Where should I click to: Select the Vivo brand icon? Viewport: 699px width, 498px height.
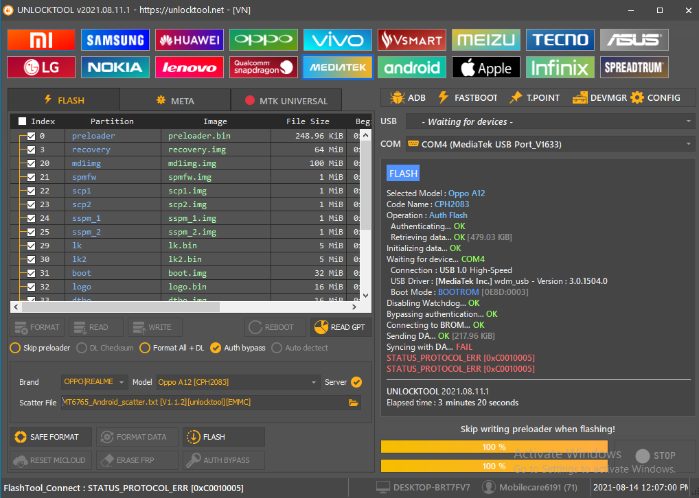pos(337,40)
